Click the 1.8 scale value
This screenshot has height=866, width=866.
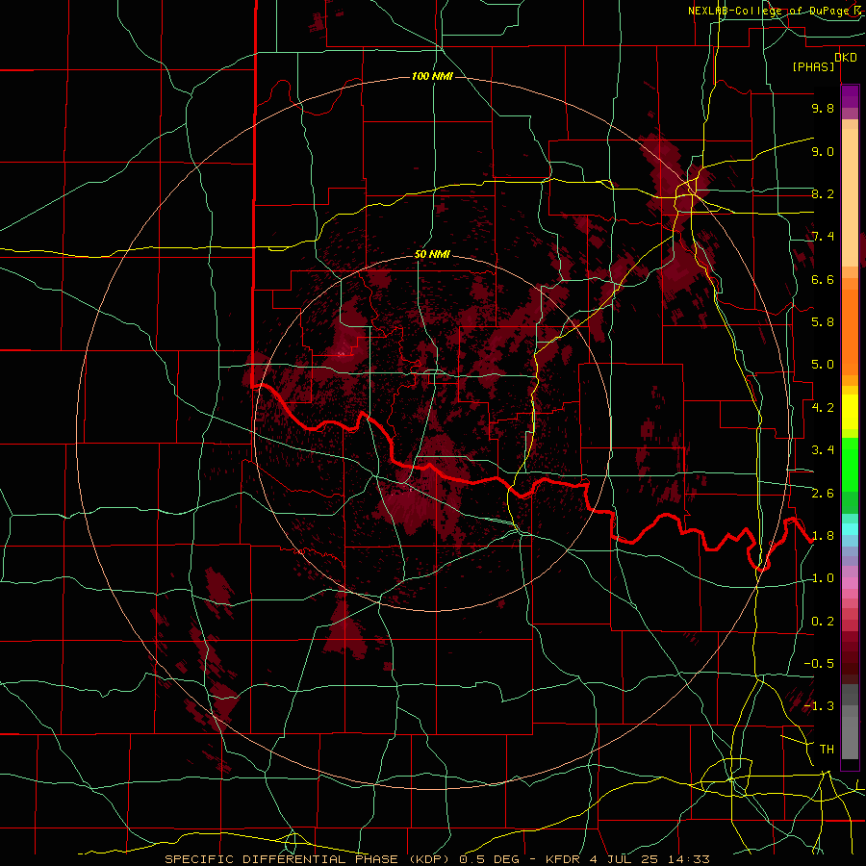[823, 536]
